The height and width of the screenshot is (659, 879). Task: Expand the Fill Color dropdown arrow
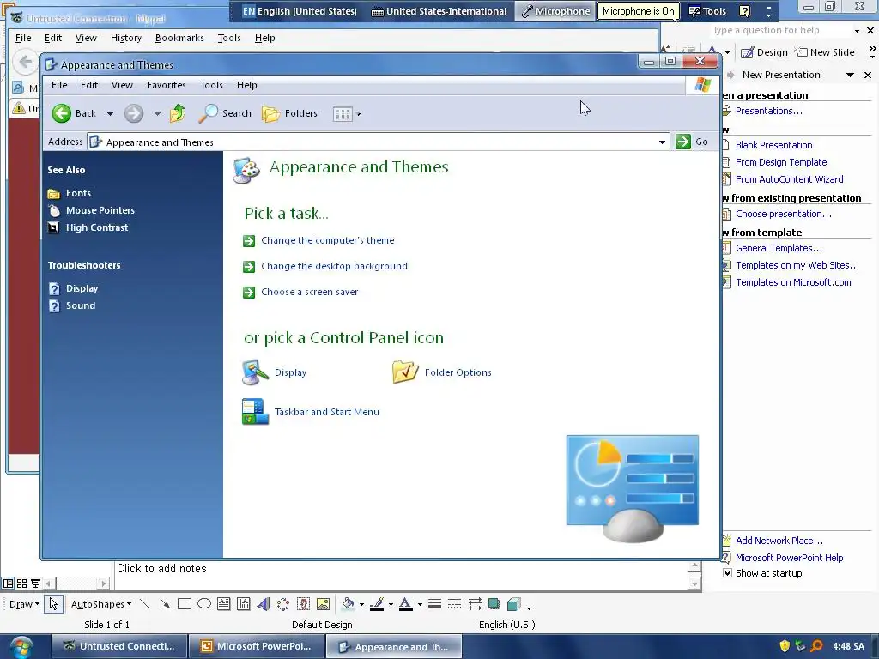pos(361,605)
